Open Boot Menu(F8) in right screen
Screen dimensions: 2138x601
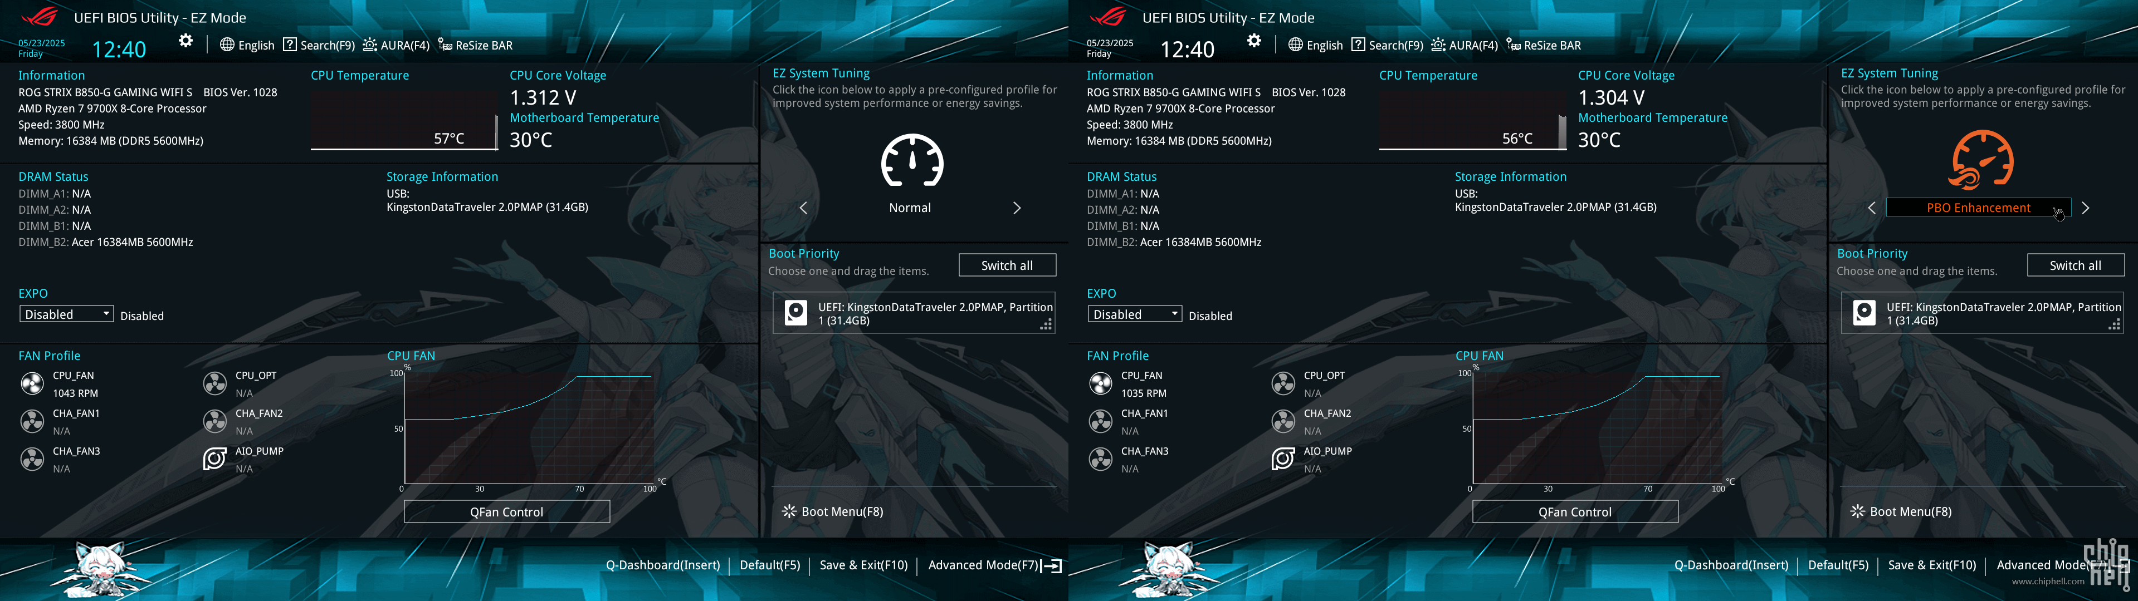[x=1901, y=511]
